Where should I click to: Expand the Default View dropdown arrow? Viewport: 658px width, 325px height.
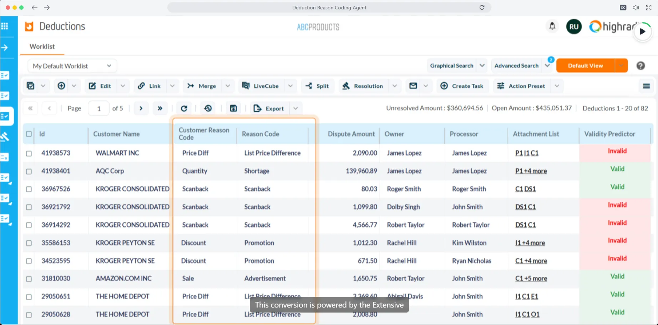point(621,66)
